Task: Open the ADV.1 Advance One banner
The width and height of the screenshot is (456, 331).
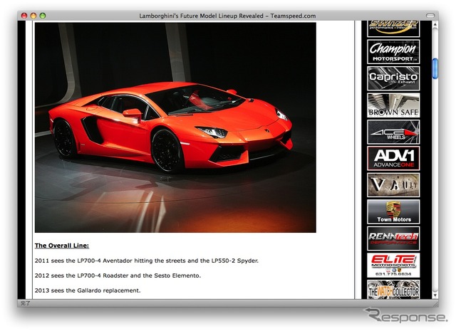Action: point(393,158)
